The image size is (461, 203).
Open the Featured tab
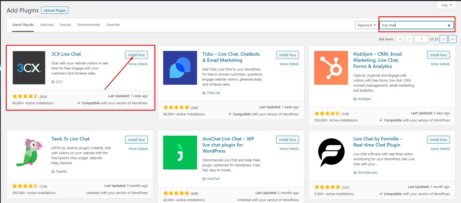coord(47,25)
